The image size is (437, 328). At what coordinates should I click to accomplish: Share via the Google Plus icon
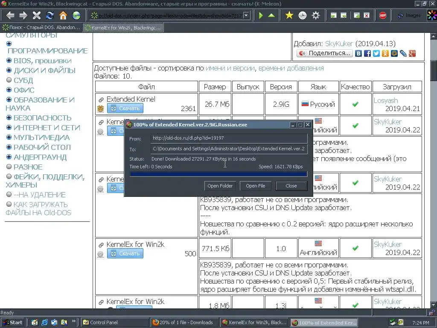tap(412, 53)
